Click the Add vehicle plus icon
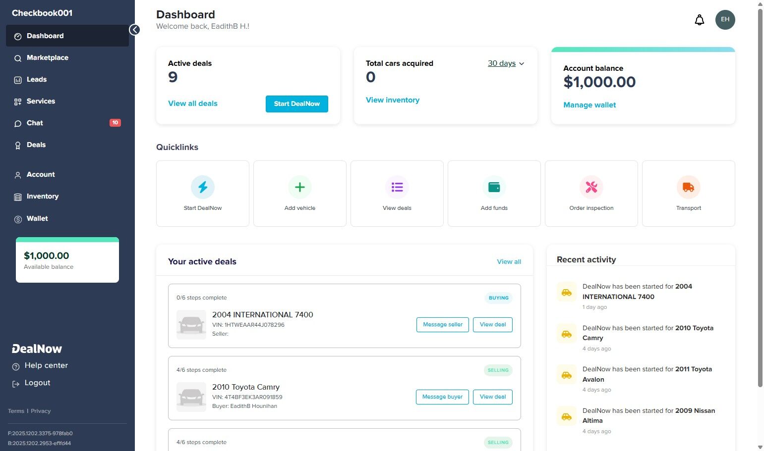The width and height of the screenshot is (764, 451). tap(299, 187)
